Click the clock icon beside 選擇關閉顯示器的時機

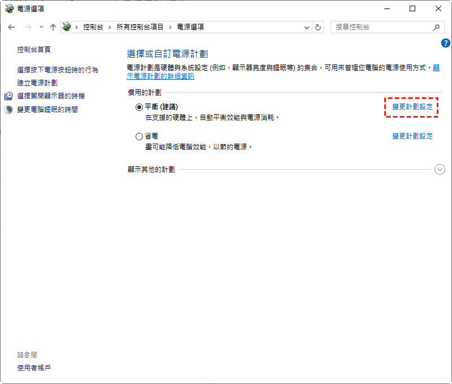pyautogui.click(x=8, y=96)
